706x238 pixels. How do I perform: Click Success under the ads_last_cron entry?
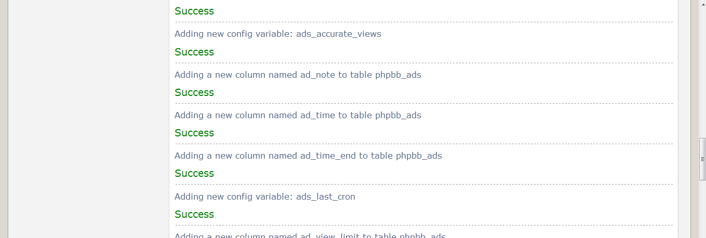(x=194, y=214)
